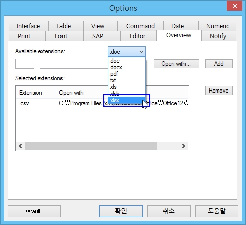Click the small extension input field

25,64
